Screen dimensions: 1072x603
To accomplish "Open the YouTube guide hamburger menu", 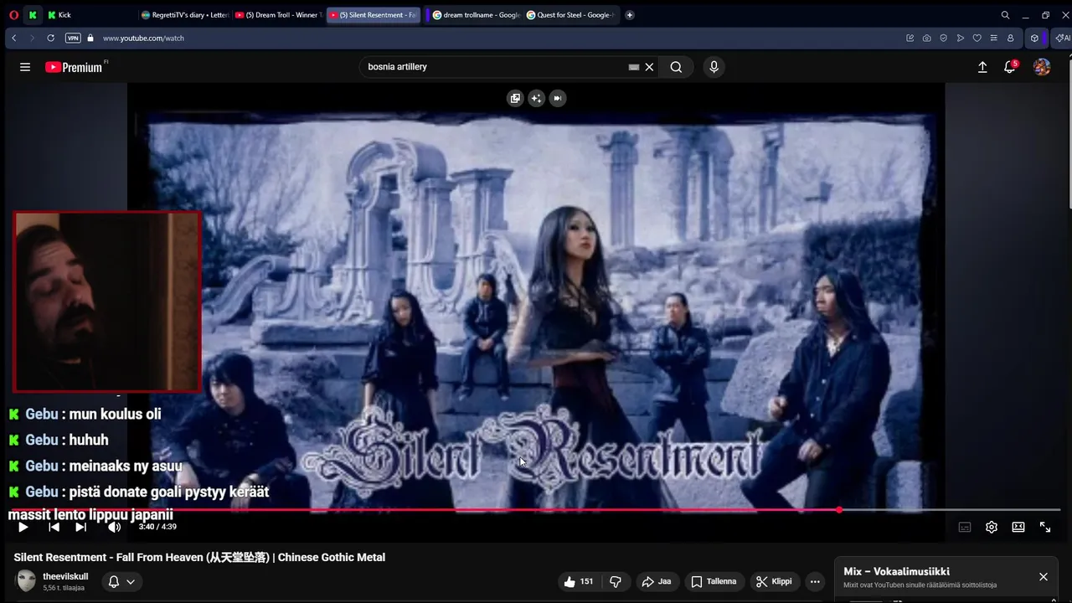I will 25,67.
